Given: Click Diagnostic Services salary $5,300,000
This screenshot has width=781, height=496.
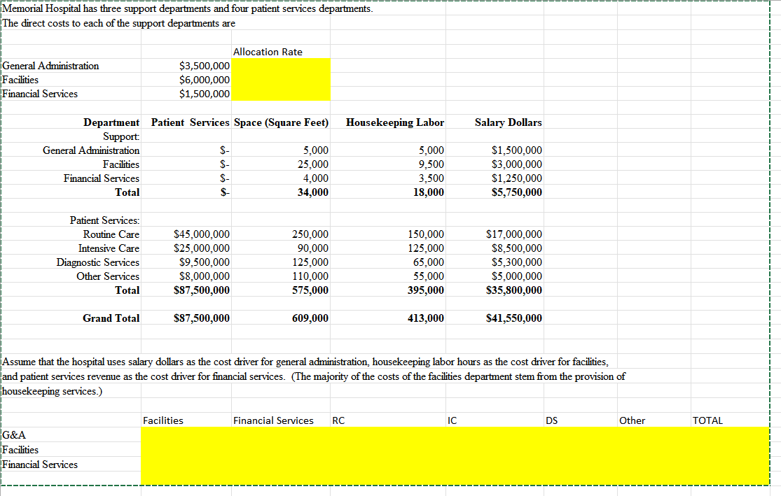Looking at the screenshot, I should pos(516,262).
